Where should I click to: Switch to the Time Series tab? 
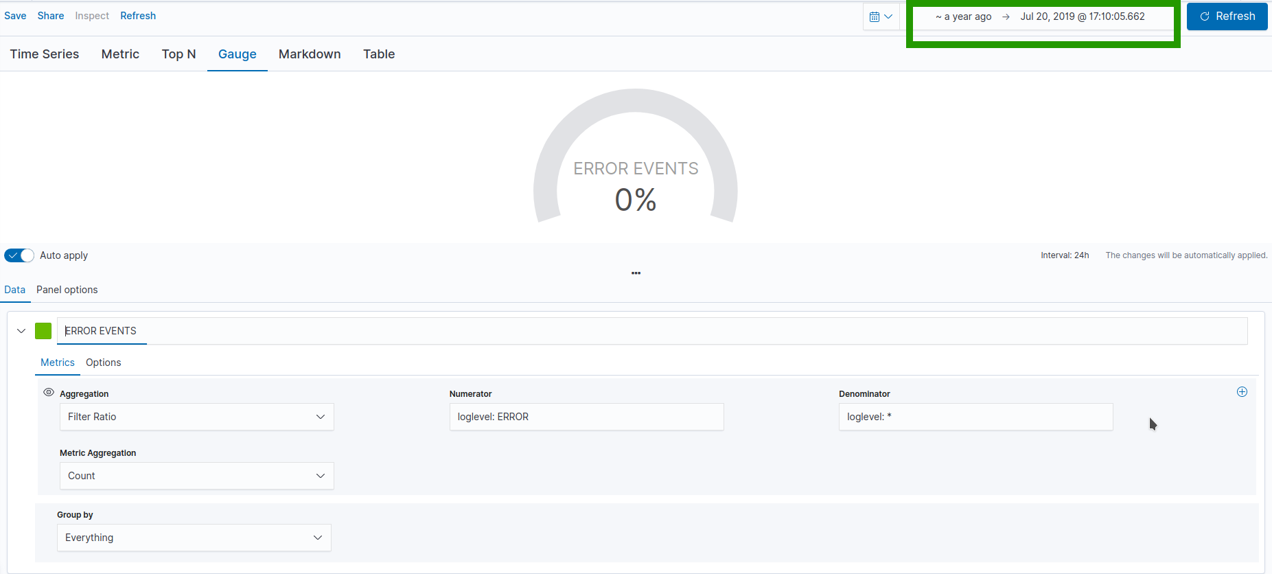(45, 54)
